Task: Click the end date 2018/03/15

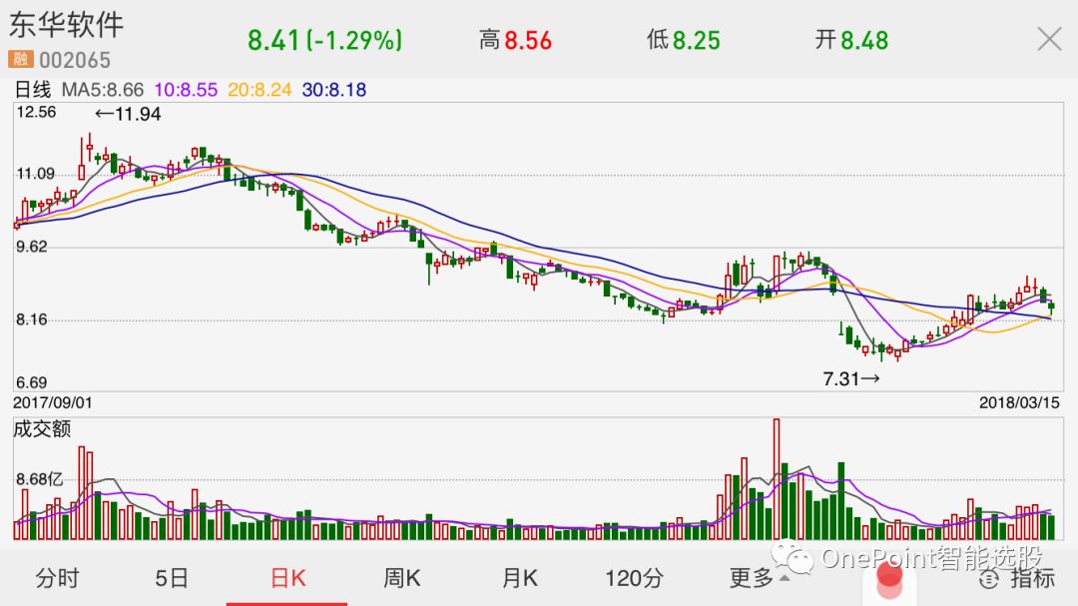Action: [1019, 403]
